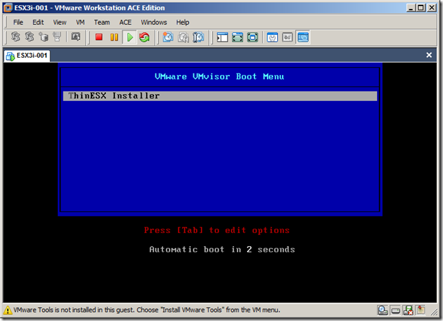Enter full screen mode from the toolbar

pos(237,37)
